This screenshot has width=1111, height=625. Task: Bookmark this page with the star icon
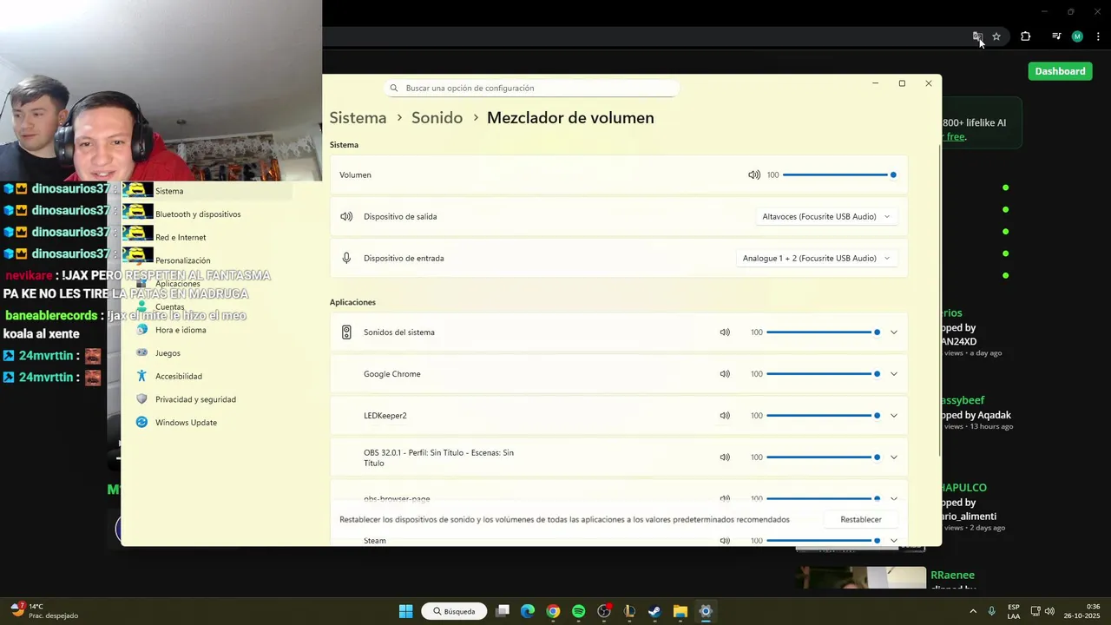coord(996,36)
